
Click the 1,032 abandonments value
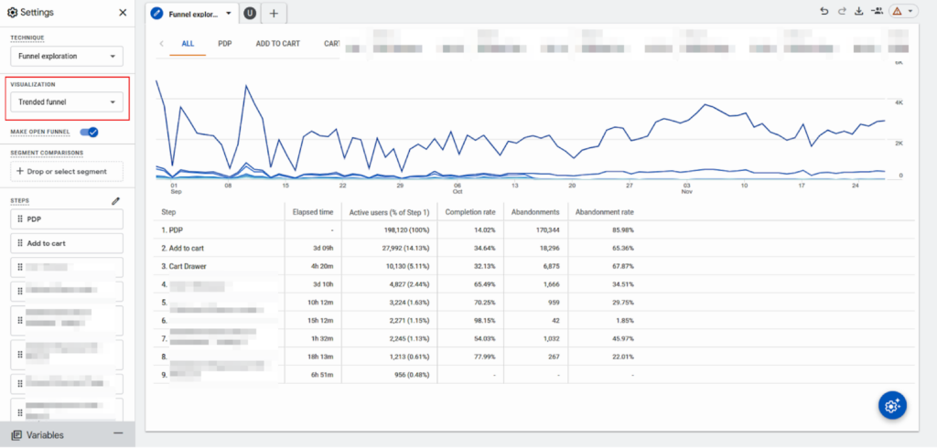(551, 338)
